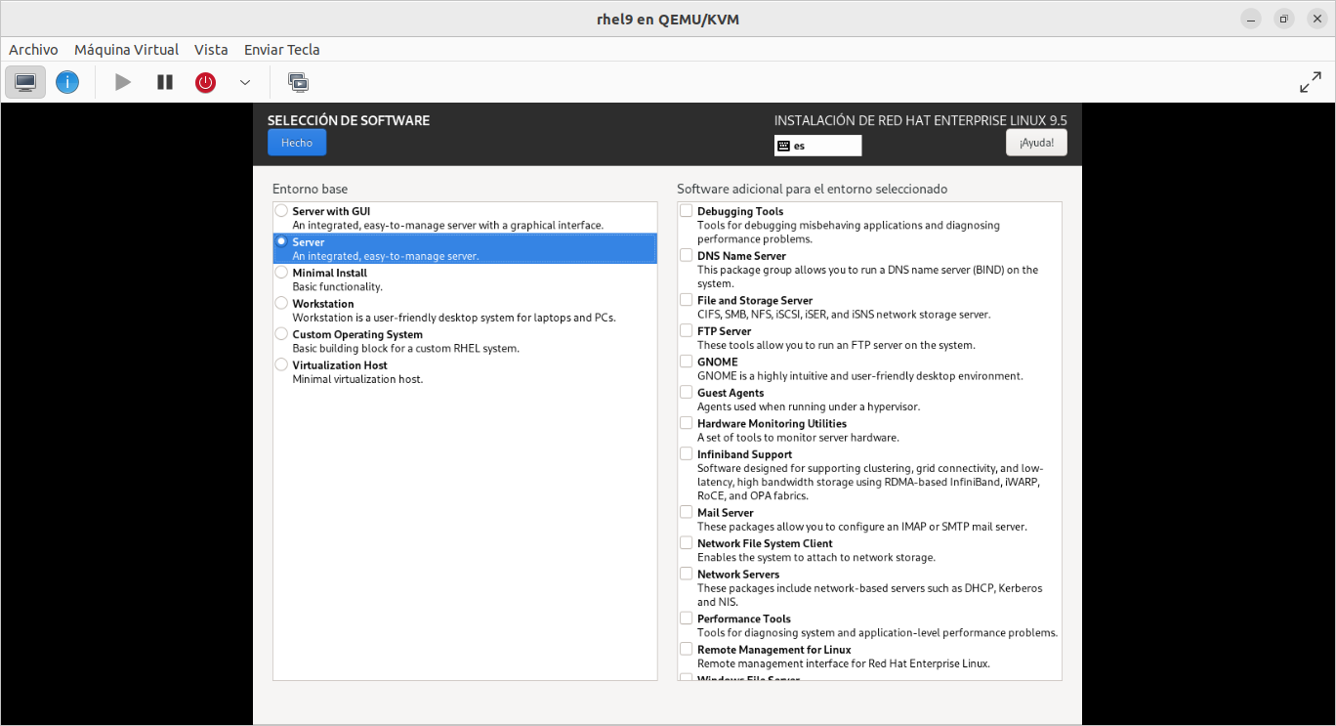The image size is (1336, 726).
Task: Open the Archivo menu
Action: [x=33, y=49]
